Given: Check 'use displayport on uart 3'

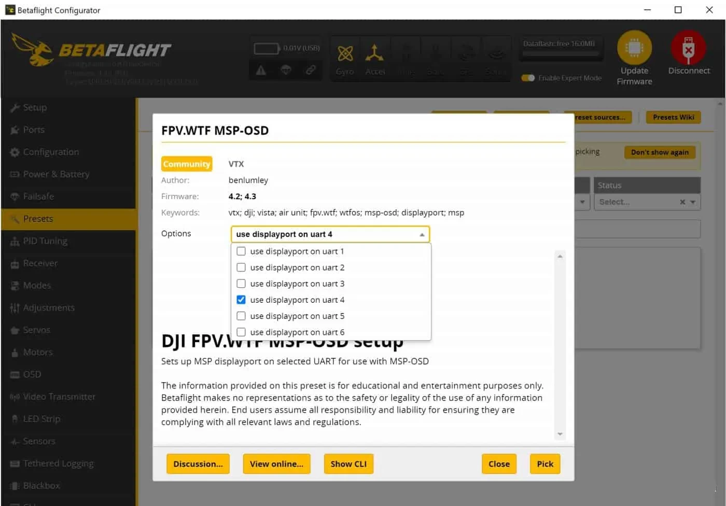Looking at the screenshot, I should tap(241, 284).
